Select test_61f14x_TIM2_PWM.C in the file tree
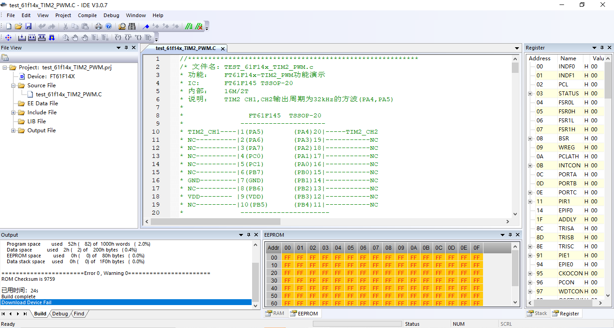The width and height of the screenshot is (614, 328). click(69, 94)
